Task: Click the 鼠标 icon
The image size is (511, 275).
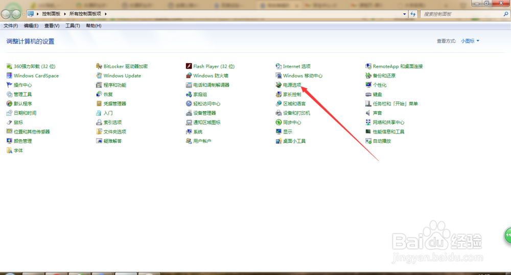Action: pyautogui.click(x=9, y=122)
